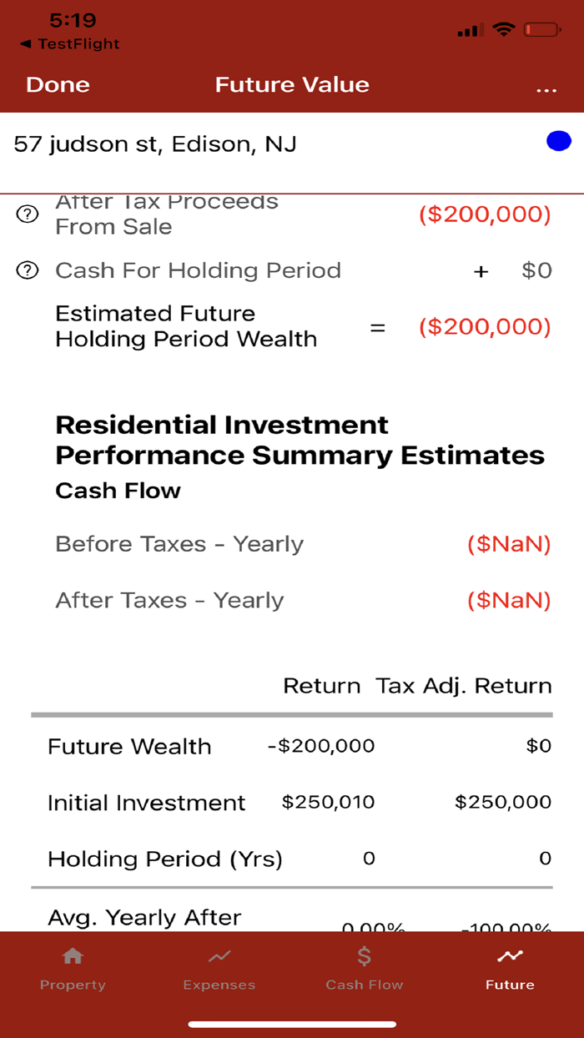Viewport: 584px width, 1038px height.
Task: Tap the Cash Flow dollar sign icon
Action: 364,956
